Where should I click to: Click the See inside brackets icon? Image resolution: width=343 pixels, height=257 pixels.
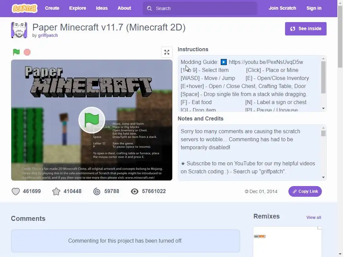[293, 29]
